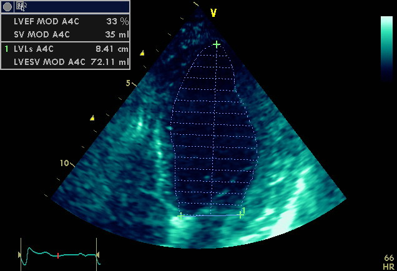Select the right mitral annulus caliper cross

240,215
